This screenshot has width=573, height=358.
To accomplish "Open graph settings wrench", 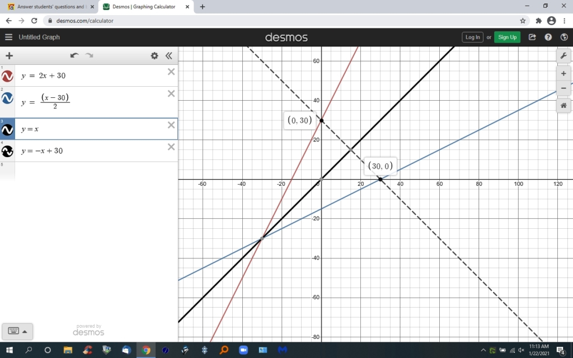I will coord(563,55).
